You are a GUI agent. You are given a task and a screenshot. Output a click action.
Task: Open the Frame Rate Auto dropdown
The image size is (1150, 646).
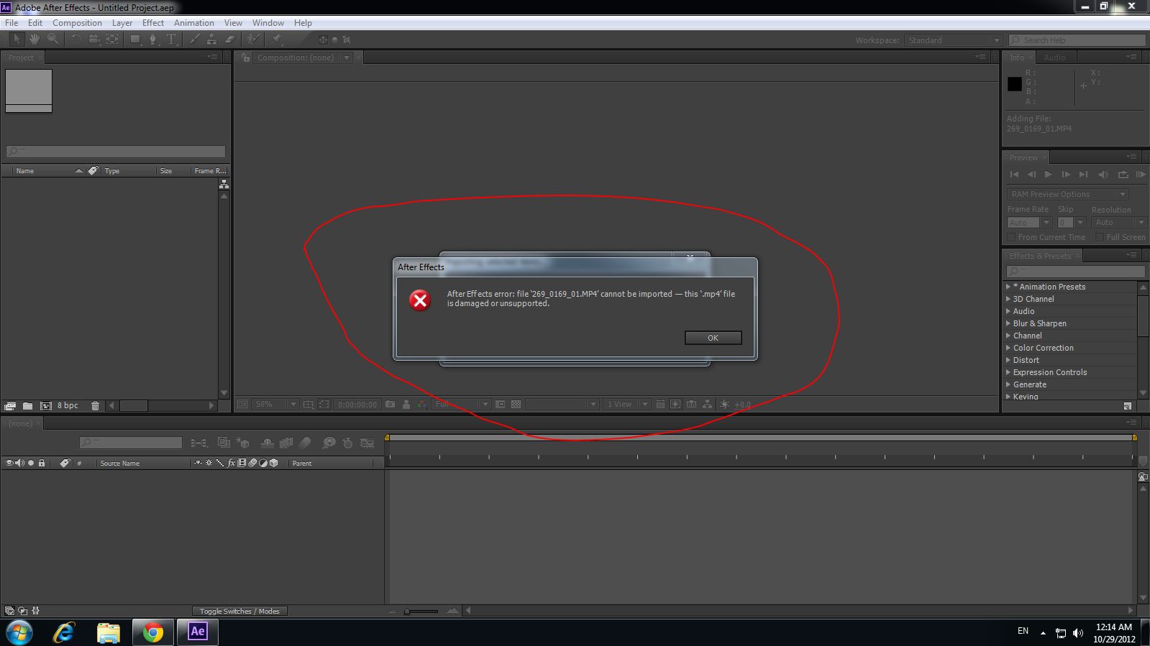tap(1029, 223)
